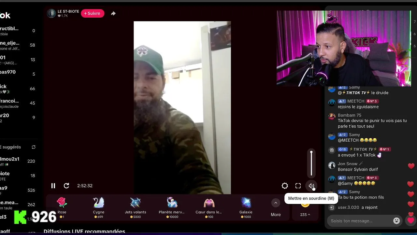The image size is (417, 235).
Task: Open the emoji picker in chat
Action: (x=396, y=221)
